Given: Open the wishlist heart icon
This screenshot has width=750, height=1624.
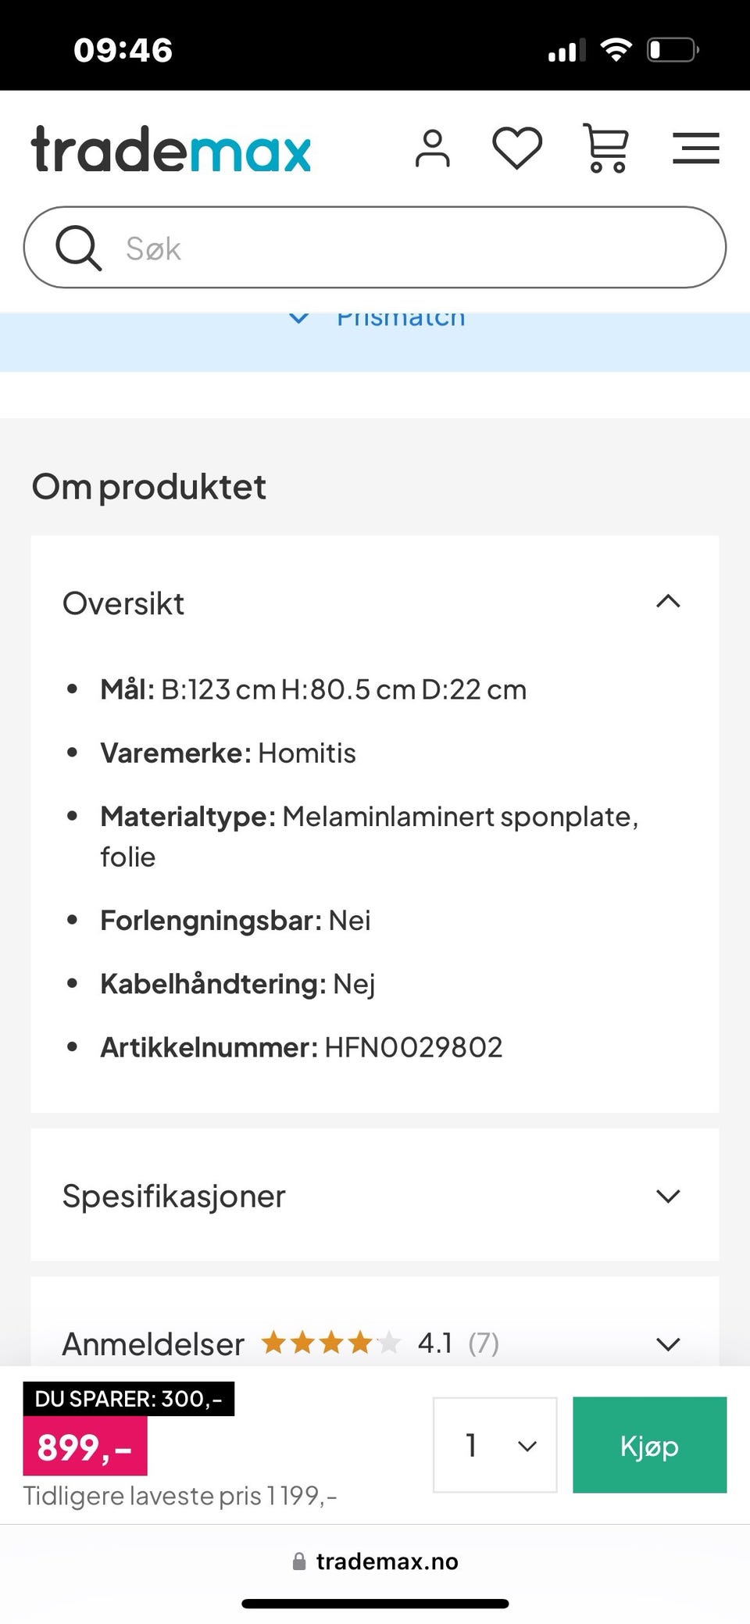Looking at the screenshot, I should (516, 148).
